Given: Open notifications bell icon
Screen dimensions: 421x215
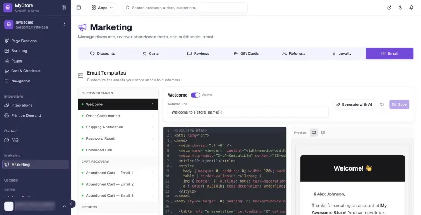Looking at the screenshot, I should pyautogui.click(x=412, y=8).
